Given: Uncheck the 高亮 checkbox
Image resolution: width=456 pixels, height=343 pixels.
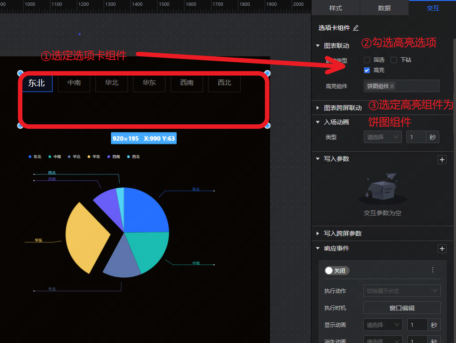Looking at the screenshot, I should [x=367, y=70].
